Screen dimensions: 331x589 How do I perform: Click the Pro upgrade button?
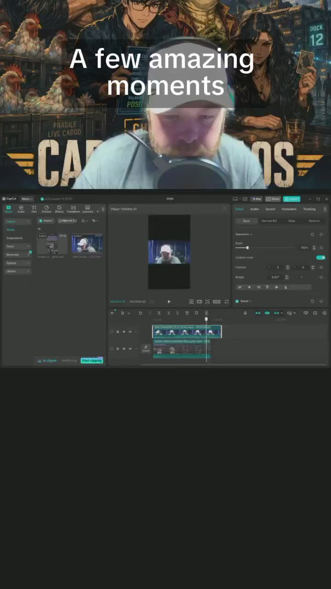pyautogui.click(x=257, y=199)
